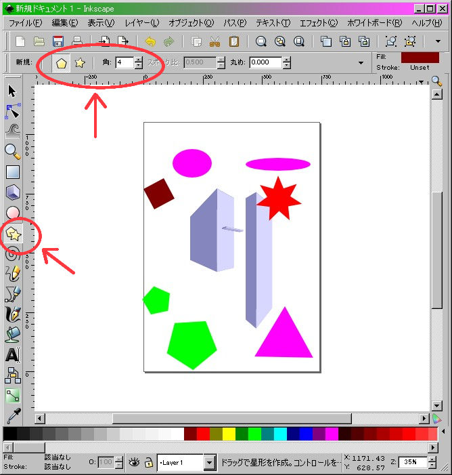The height and width of the screenshot is (475, 452).
Task: Pick yellow from the color palette
Action: point(229,434)
